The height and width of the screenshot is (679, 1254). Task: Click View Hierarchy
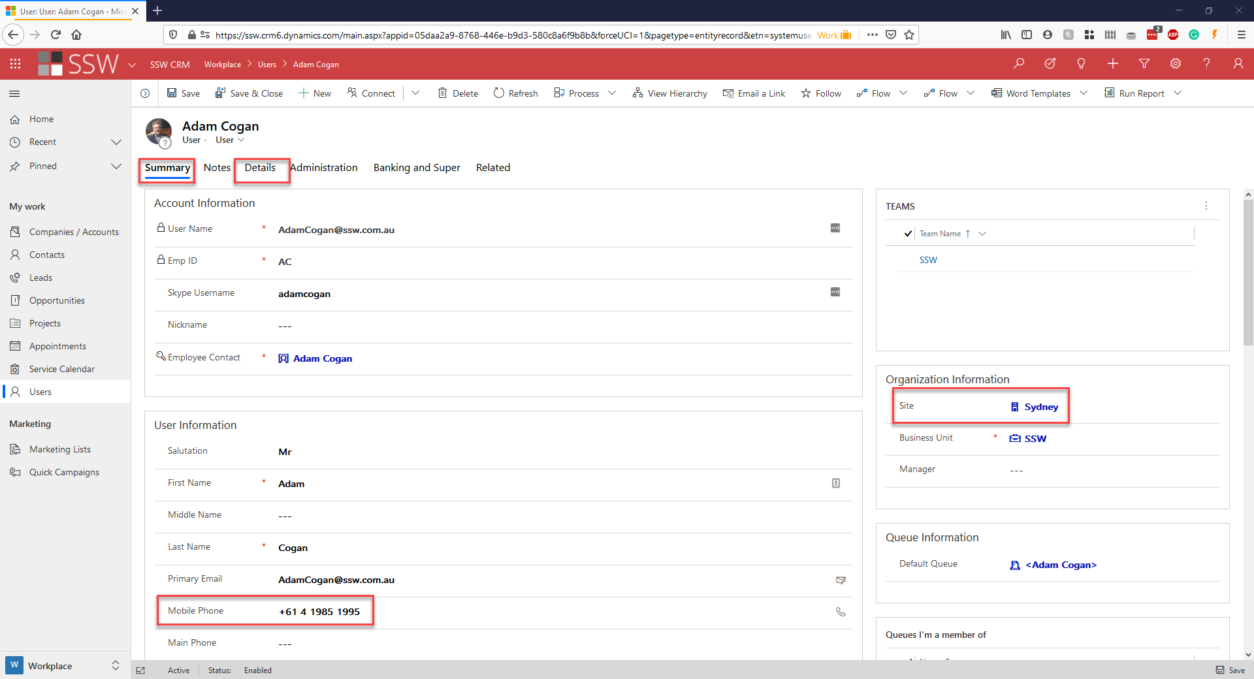(x=669, y=93)
